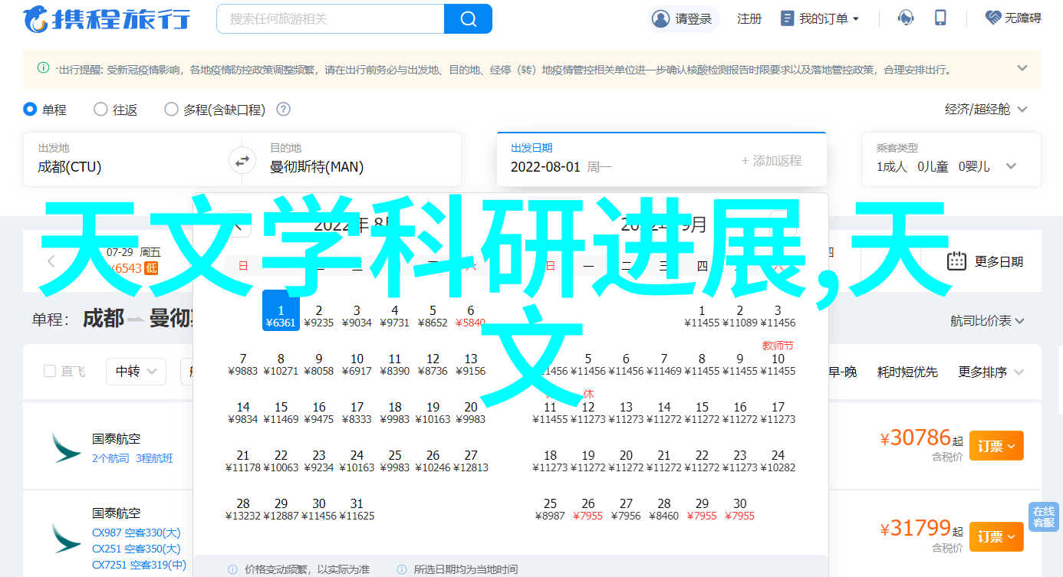
Task: Click the 注册 register link
Action: (x=749, y=18)
